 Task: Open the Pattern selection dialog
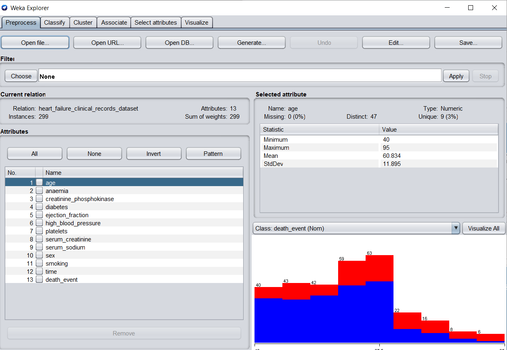coord(213,153)
